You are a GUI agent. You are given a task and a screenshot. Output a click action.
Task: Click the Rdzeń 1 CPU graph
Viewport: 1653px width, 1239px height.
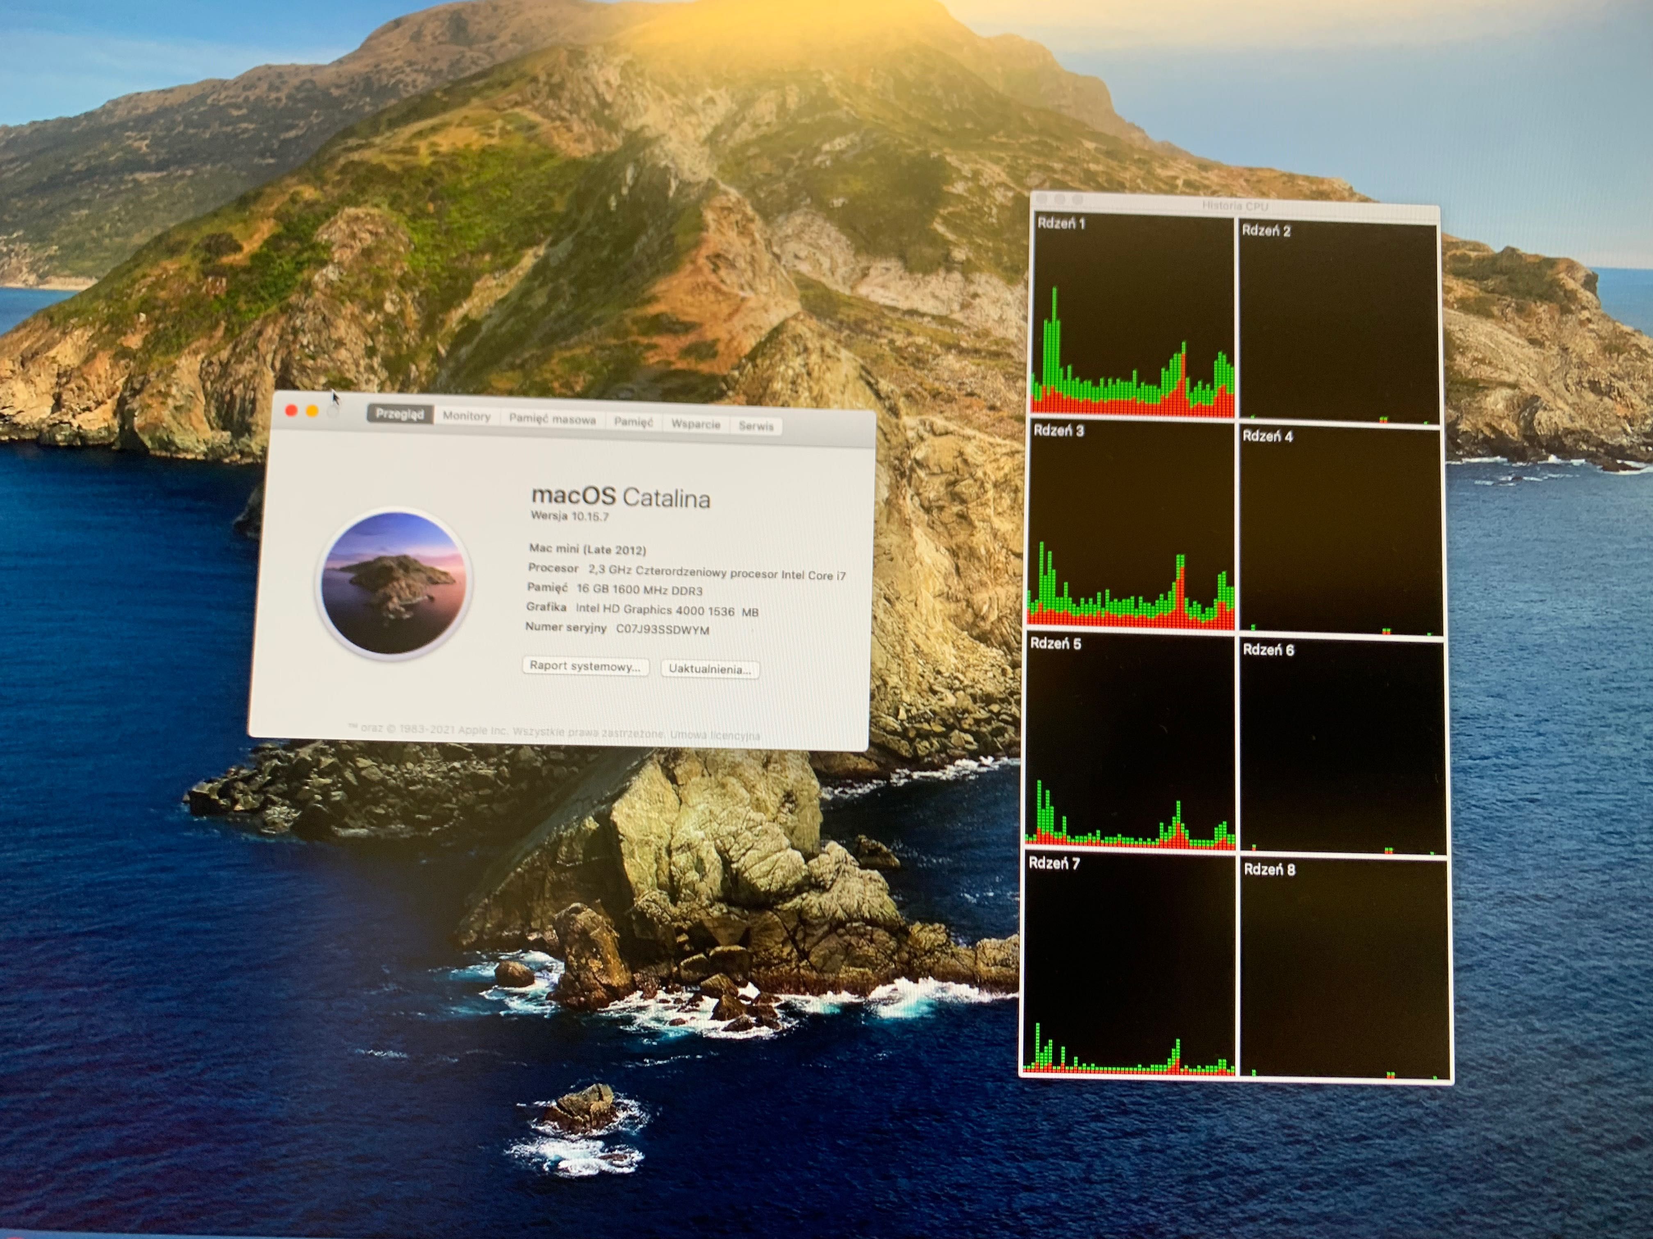(x=1133, y=316)
